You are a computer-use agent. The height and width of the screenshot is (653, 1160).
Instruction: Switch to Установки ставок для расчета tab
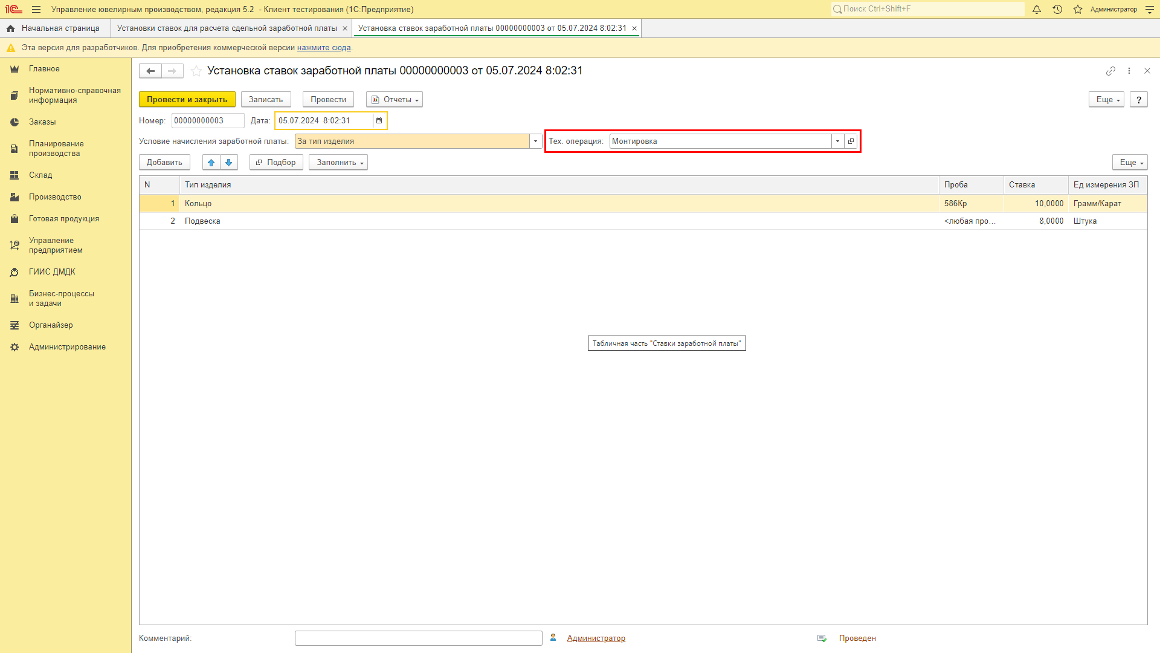[x=227, y=28]
